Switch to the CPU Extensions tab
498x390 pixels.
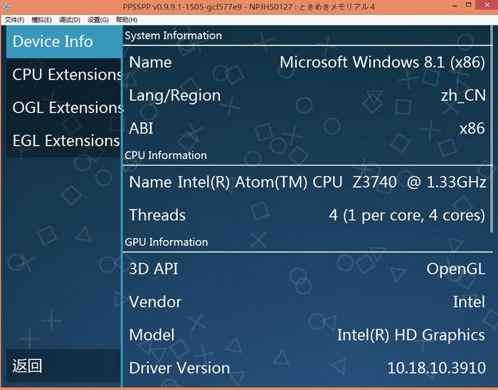[64, 75]
